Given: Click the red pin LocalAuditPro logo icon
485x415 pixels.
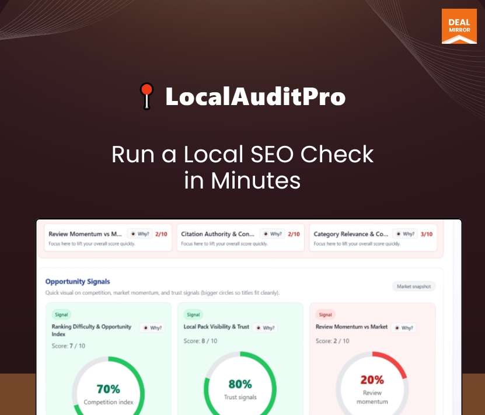Looking at the screenshot, I should [x=146, y=96].
